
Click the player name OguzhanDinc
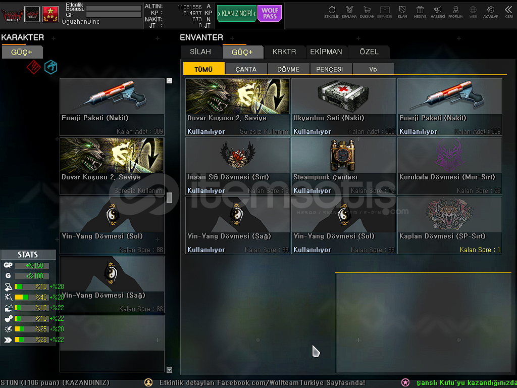point(80,21)
